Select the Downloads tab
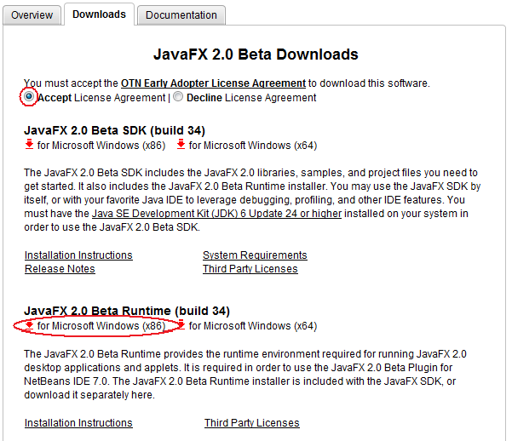This screenshot has height=441, width=512. pos(99,14)
